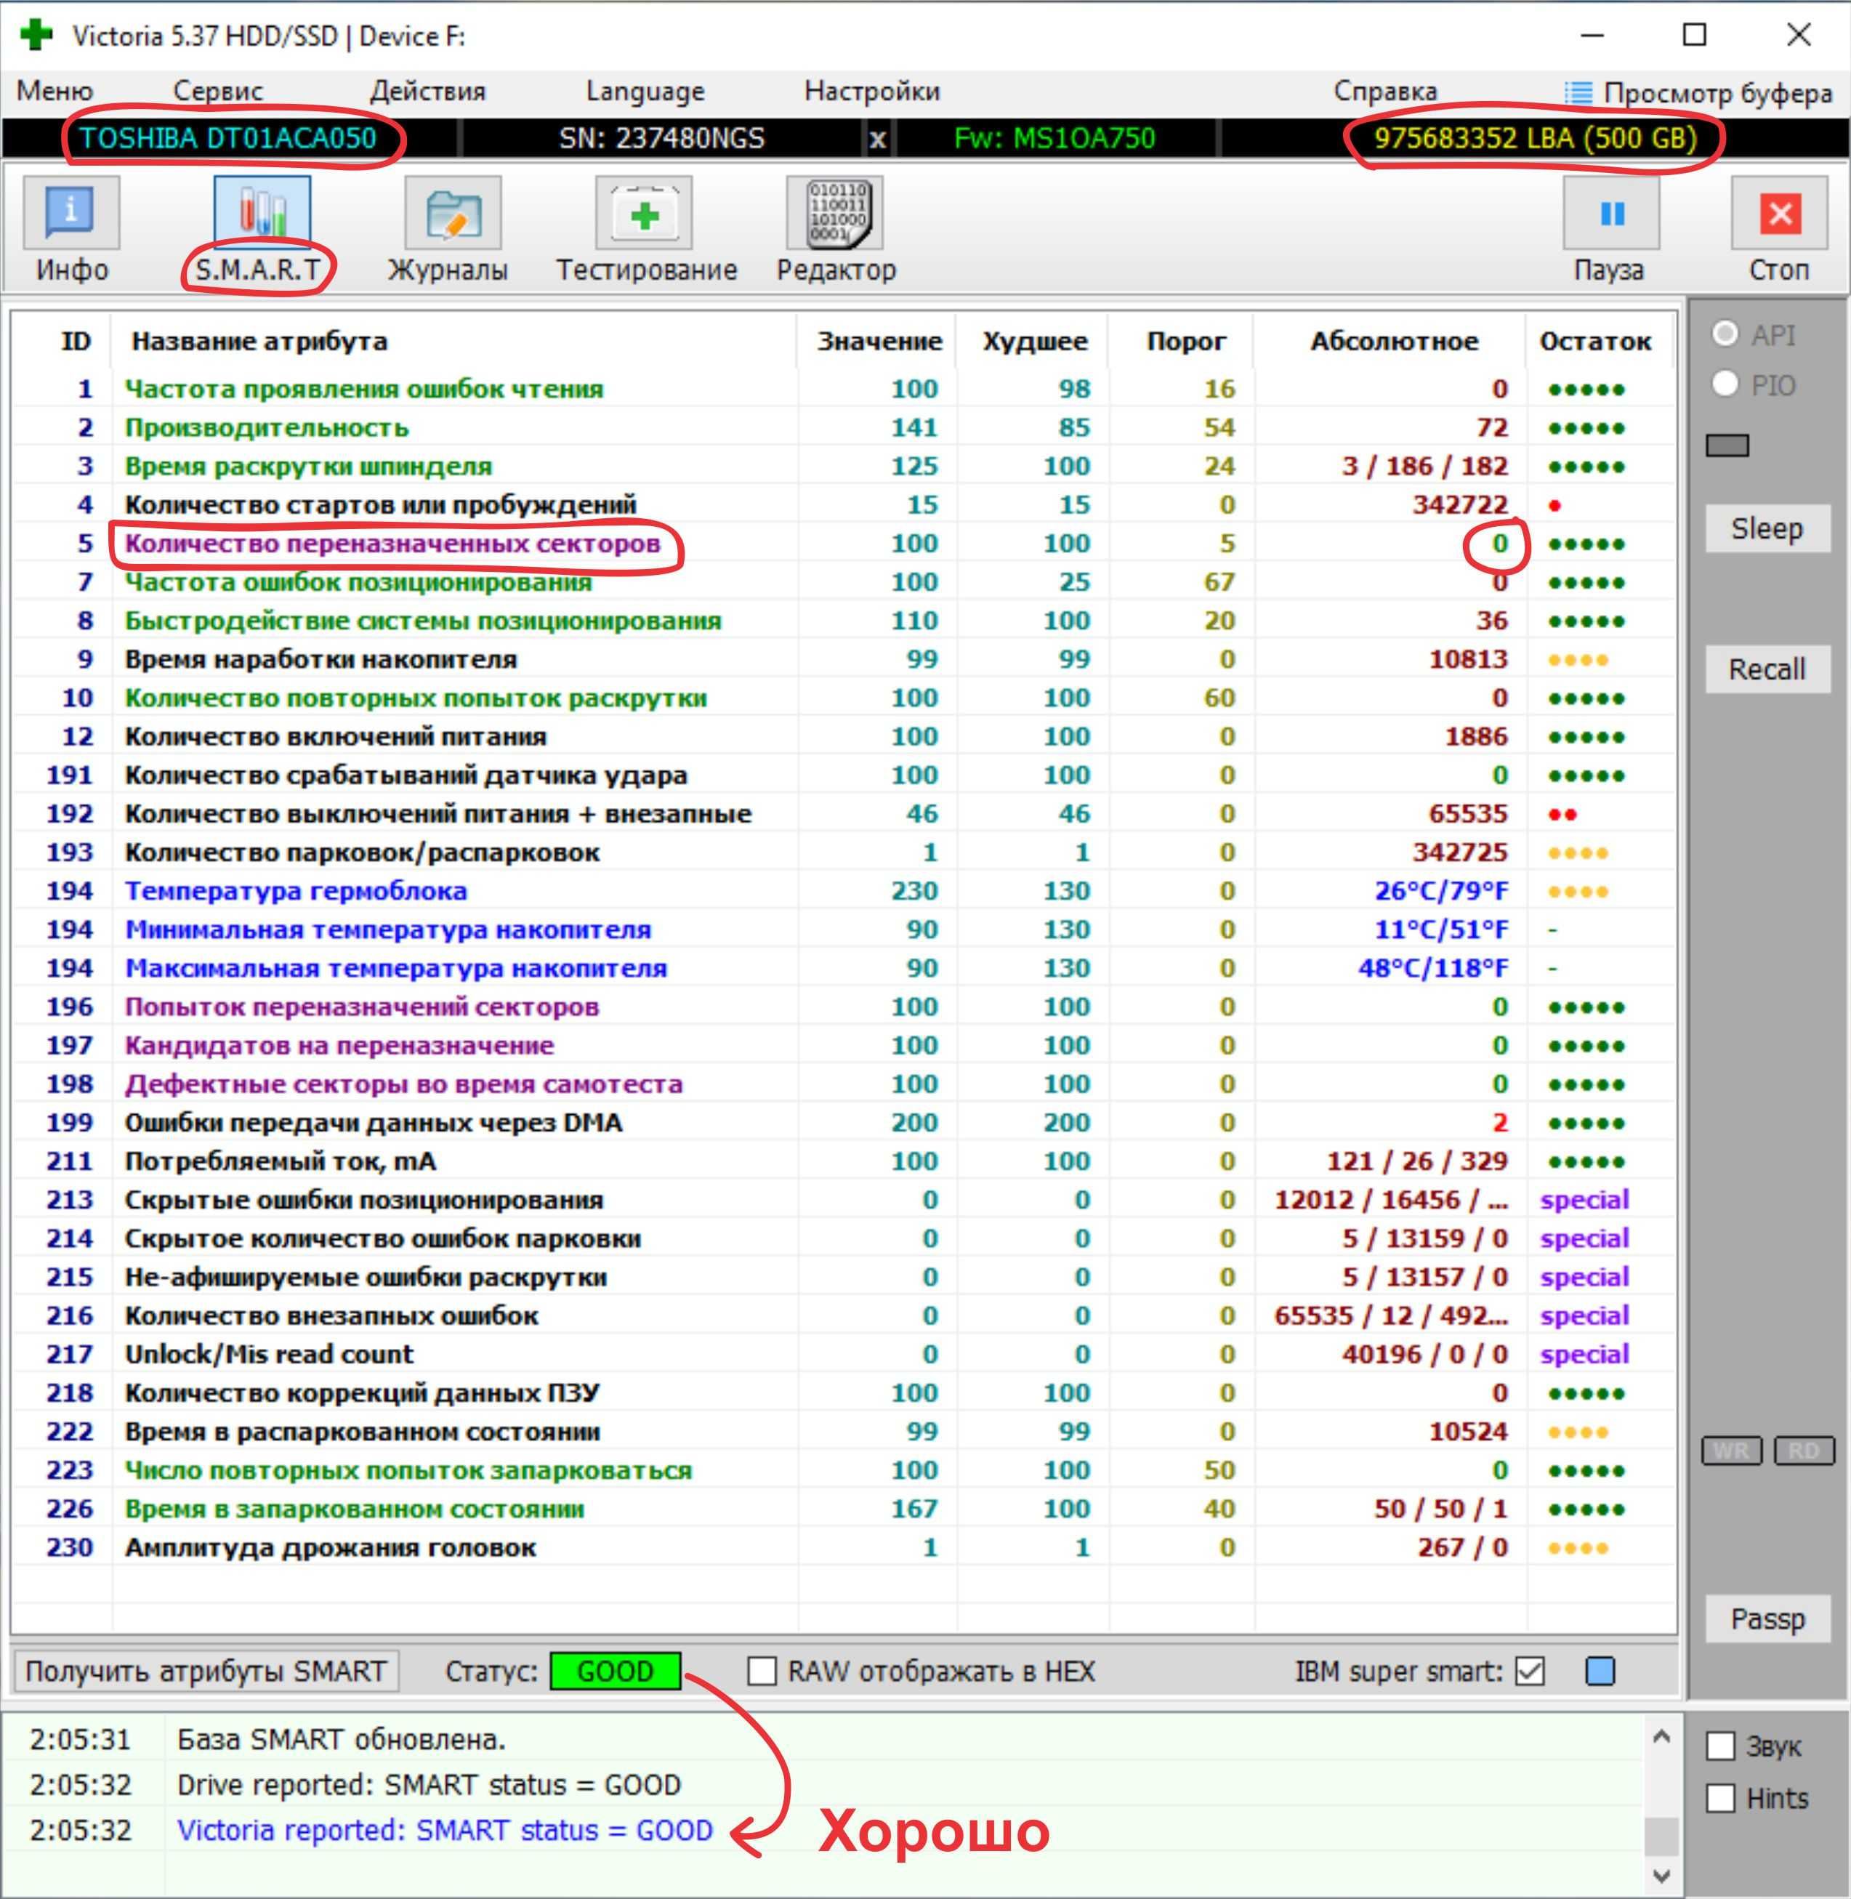
Task: Switch to the S.M.A.R.T toolbar icon
Action: [x=262, y=212]
